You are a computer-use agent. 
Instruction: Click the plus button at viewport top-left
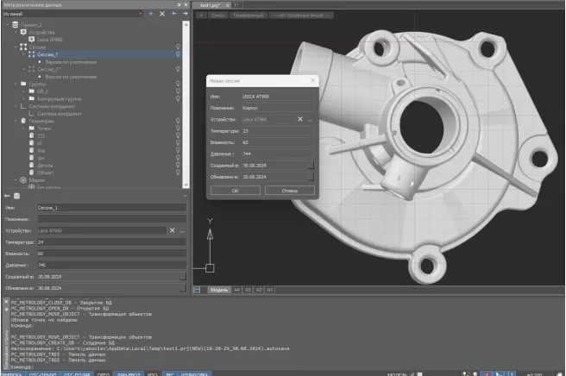200,15
